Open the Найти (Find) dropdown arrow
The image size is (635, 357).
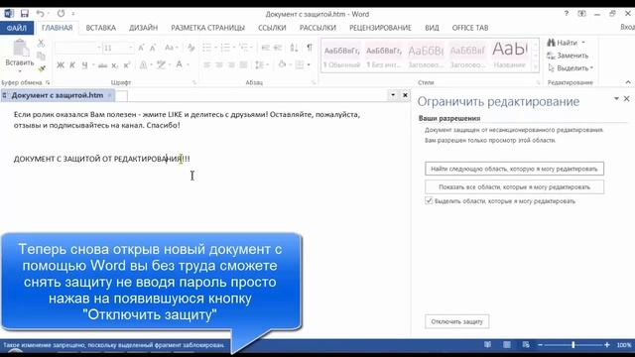pyautogui.click(x=583, y=43)
